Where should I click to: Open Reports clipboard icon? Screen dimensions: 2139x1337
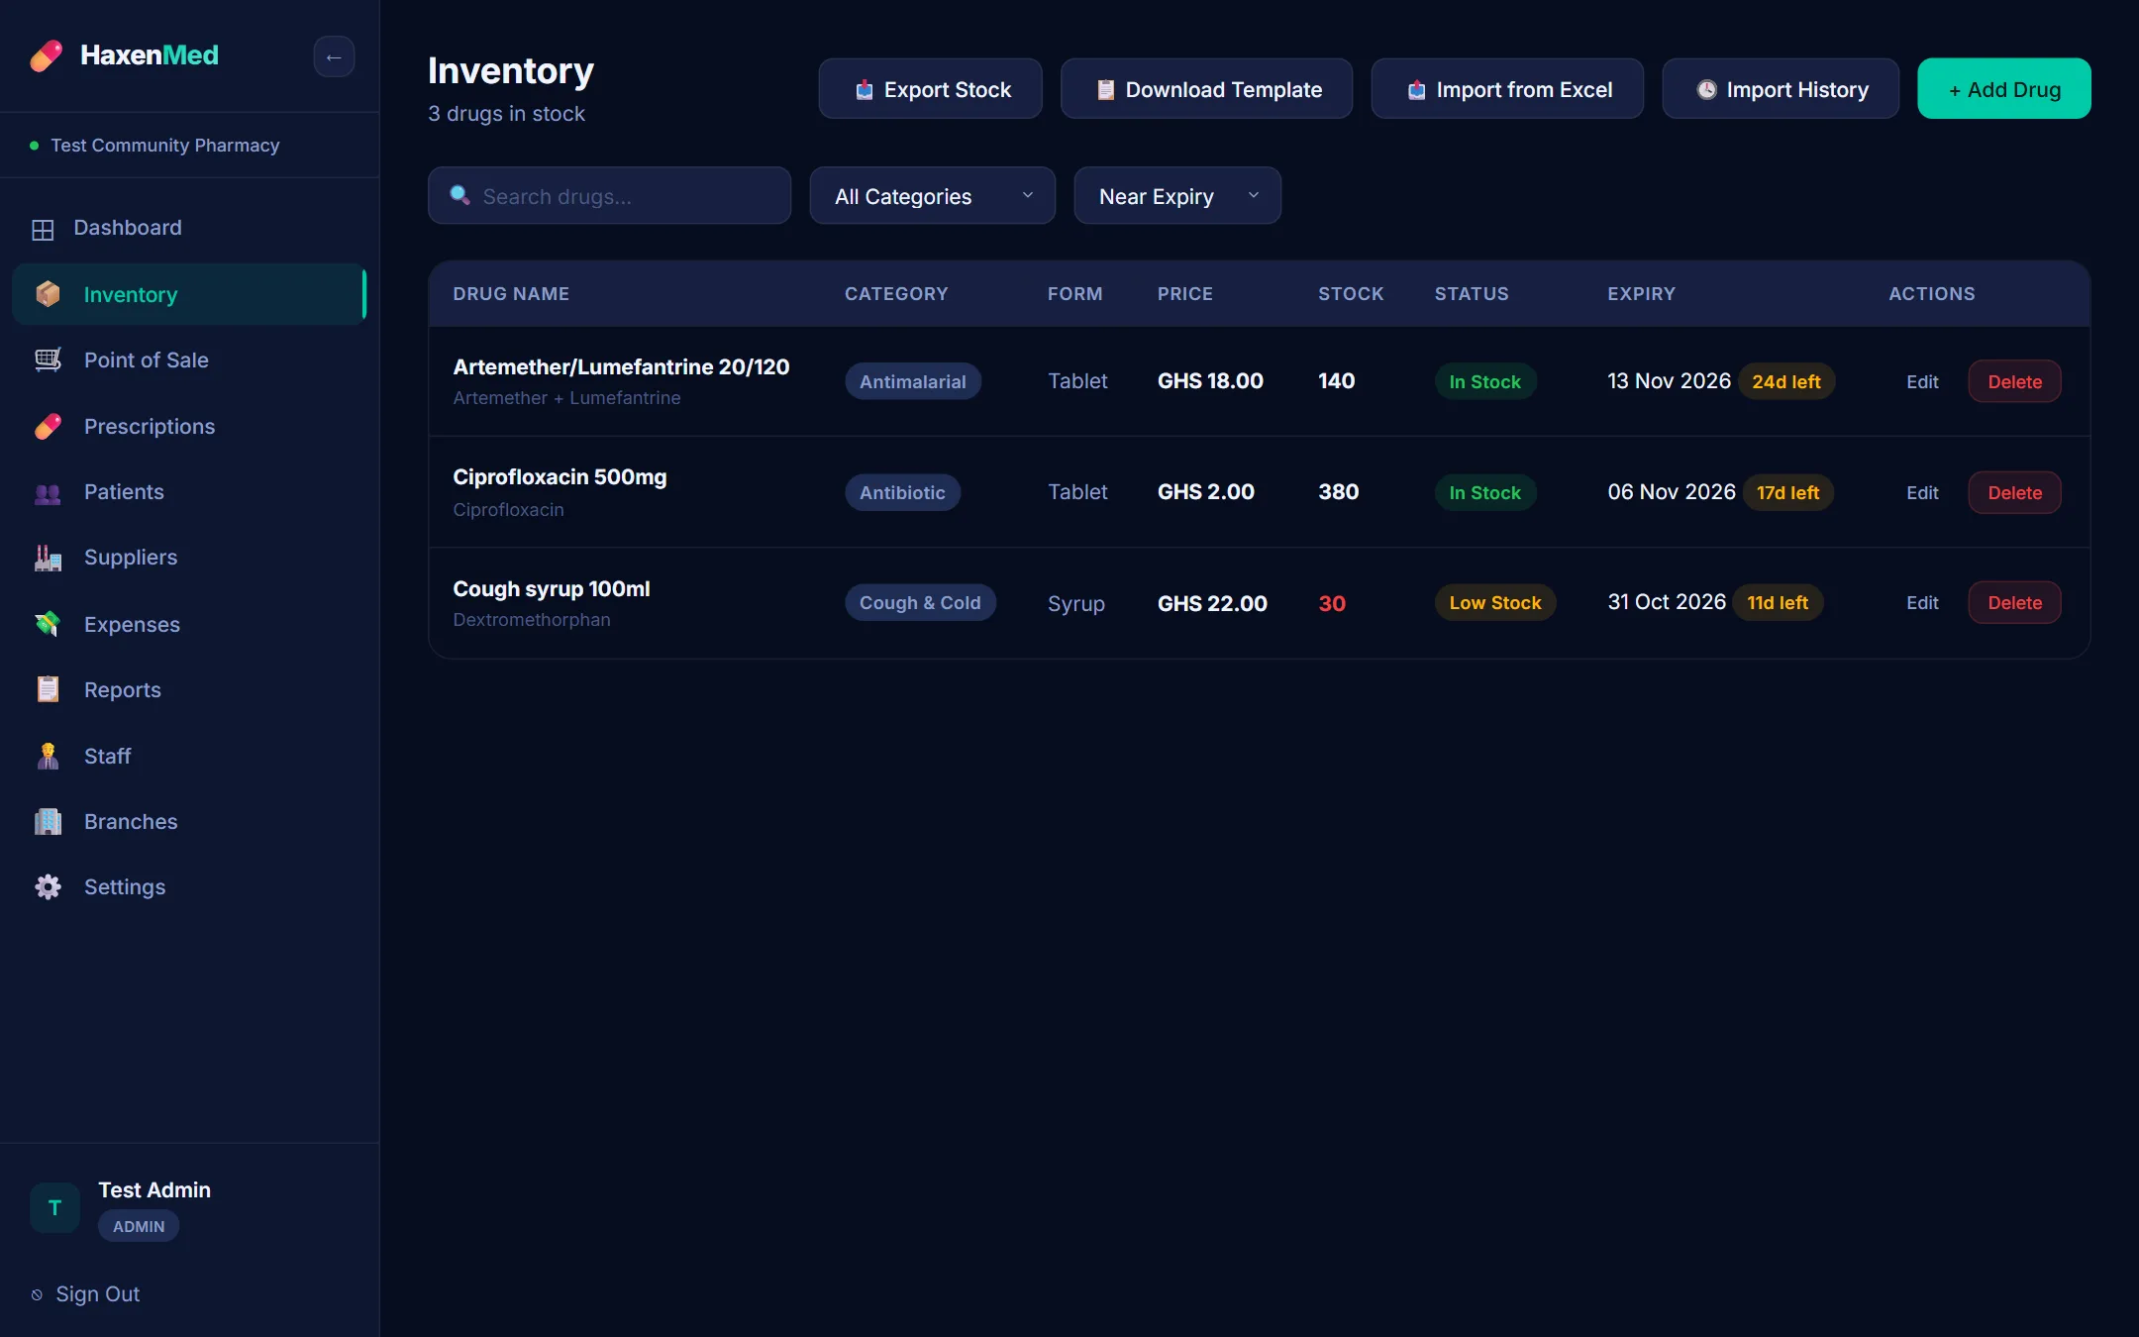[x=48, y=689]
